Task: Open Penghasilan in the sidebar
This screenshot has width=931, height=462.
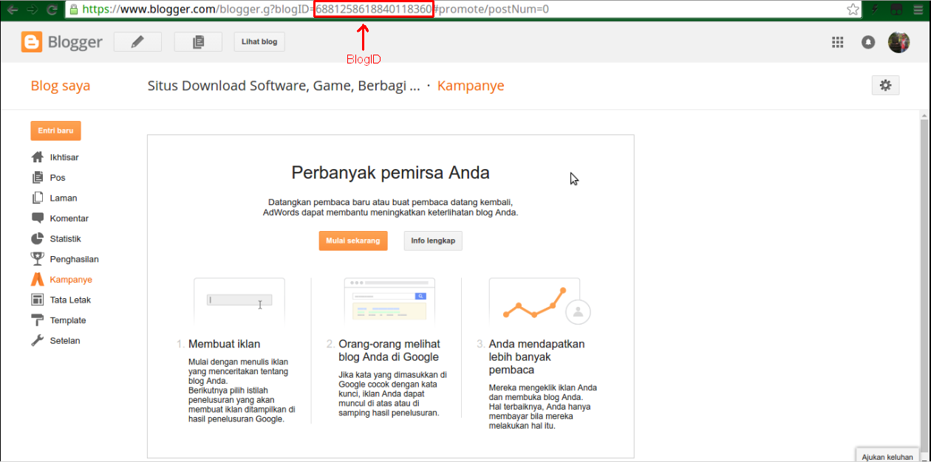Action: click(x=75, y=259)
